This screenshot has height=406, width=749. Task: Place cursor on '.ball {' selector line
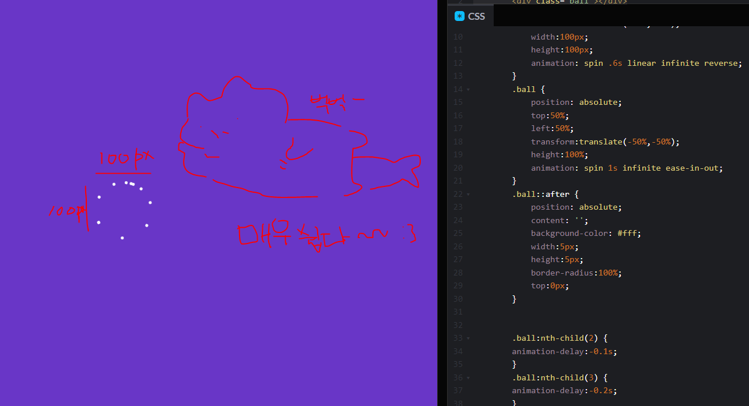(528, 89)
